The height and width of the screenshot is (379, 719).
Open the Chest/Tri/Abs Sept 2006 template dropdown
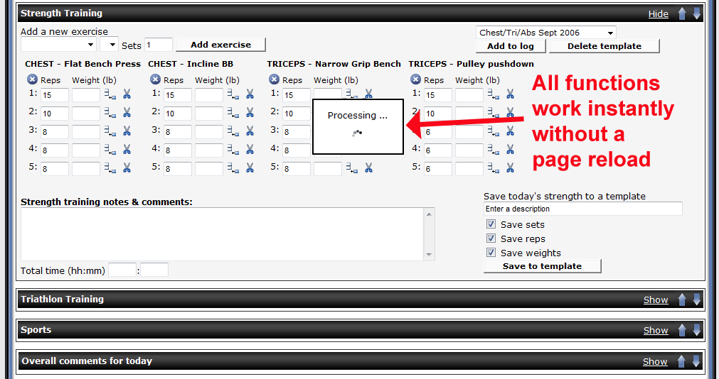click(x=545, y=33)
